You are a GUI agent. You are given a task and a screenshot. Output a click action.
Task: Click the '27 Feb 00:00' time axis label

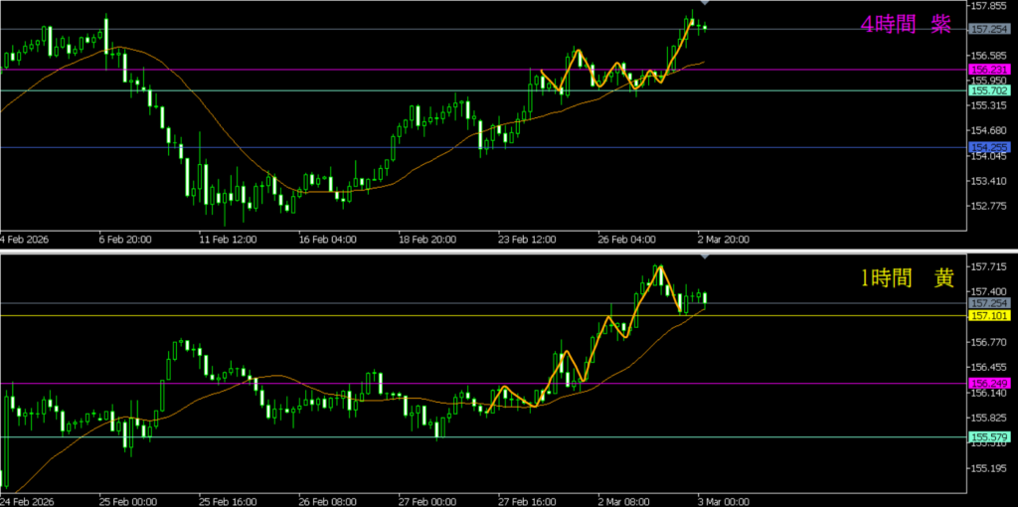(x=428, y=501)
